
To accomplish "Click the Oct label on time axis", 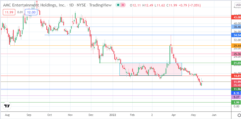I will 49,115.
